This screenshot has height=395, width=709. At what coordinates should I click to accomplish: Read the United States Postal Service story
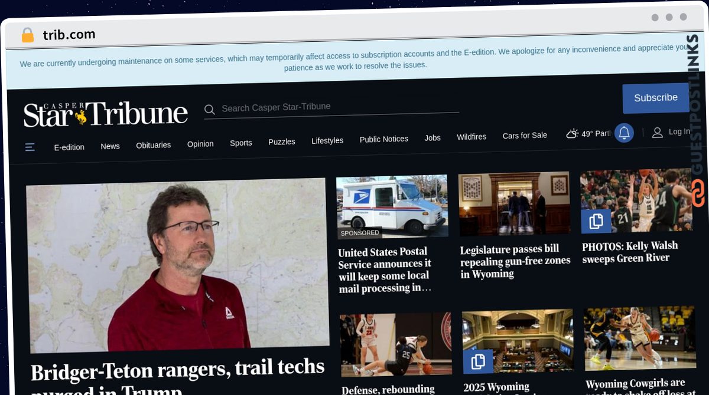385,270
